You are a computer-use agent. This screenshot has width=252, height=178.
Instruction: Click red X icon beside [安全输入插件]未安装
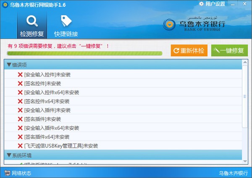point(20,110)
